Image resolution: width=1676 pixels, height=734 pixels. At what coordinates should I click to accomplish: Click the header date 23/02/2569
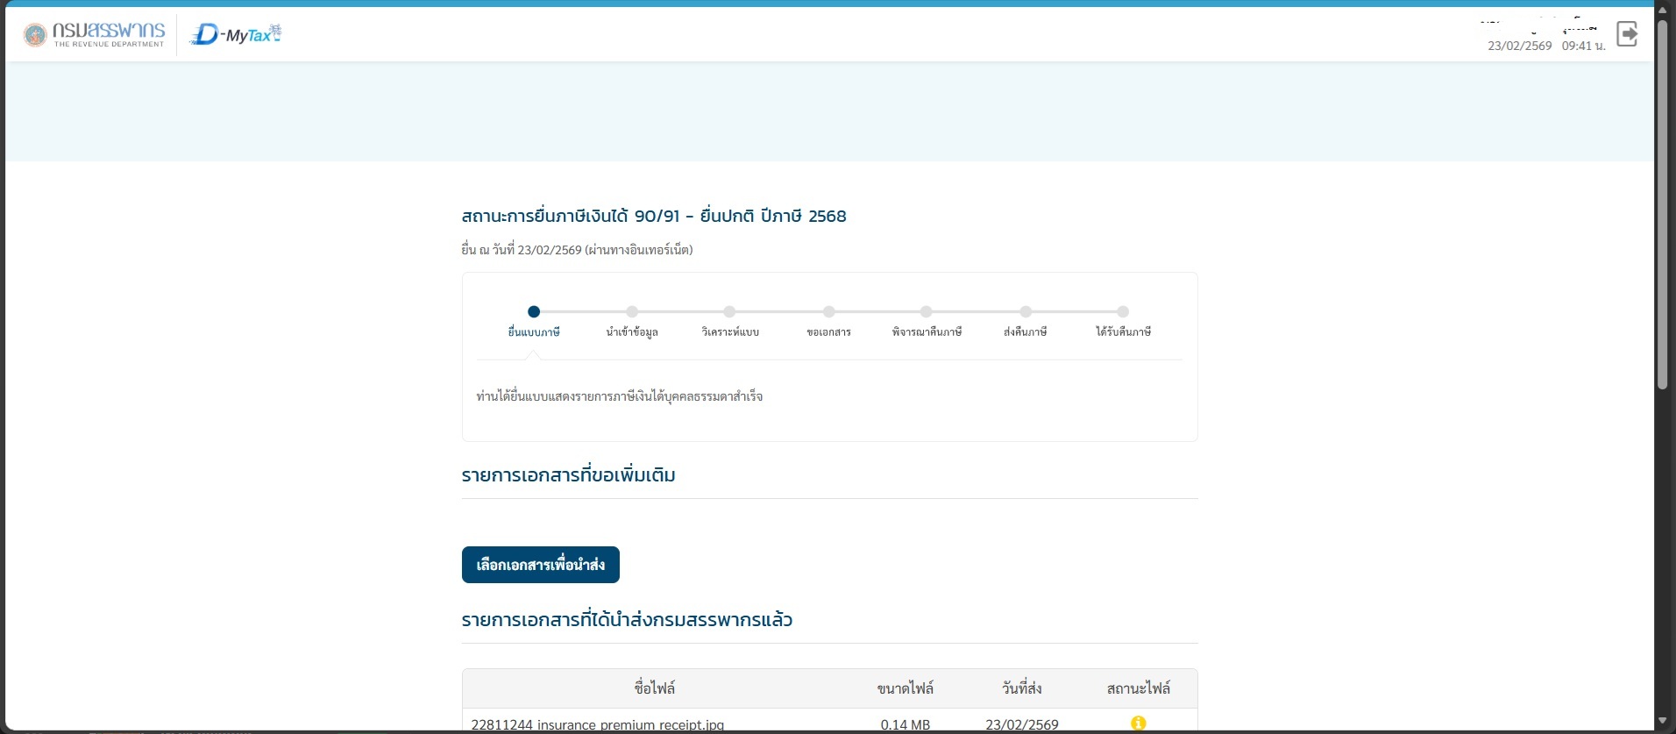click(x=1520, y=46)
